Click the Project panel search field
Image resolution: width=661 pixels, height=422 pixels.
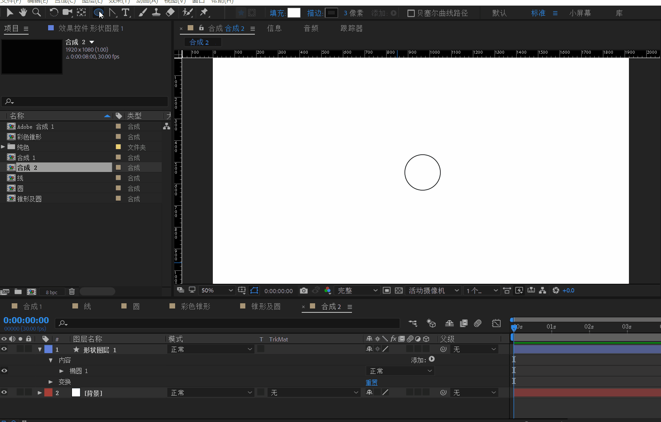click(x=87, y=102)
